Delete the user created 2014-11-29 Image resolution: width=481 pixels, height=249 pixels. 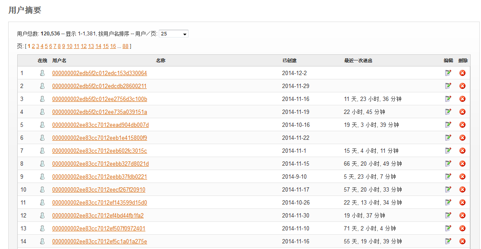click(462, 85)
